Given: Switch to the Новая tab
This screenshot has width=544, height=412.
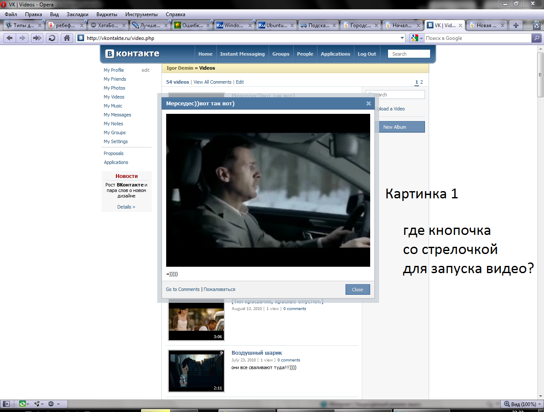Looking at the screenshot, I should (487, 25).
